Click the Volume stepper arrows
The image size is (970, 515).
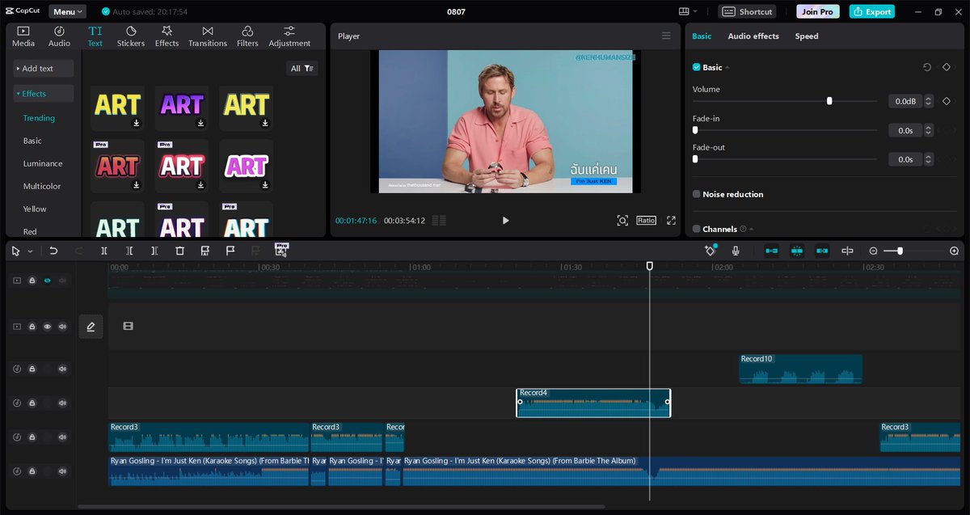point(928,101)
